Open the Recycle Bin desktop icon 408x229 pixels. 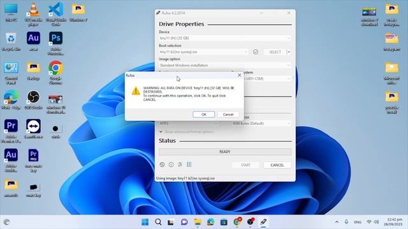pyautogui.click(x=11, y=41)
